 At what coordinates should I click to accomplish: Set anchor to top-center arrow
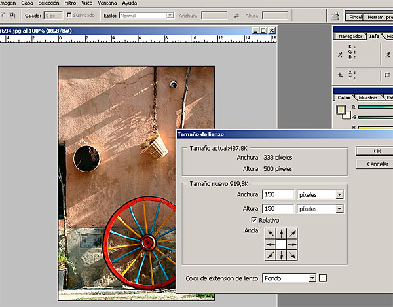click(280, 233)
